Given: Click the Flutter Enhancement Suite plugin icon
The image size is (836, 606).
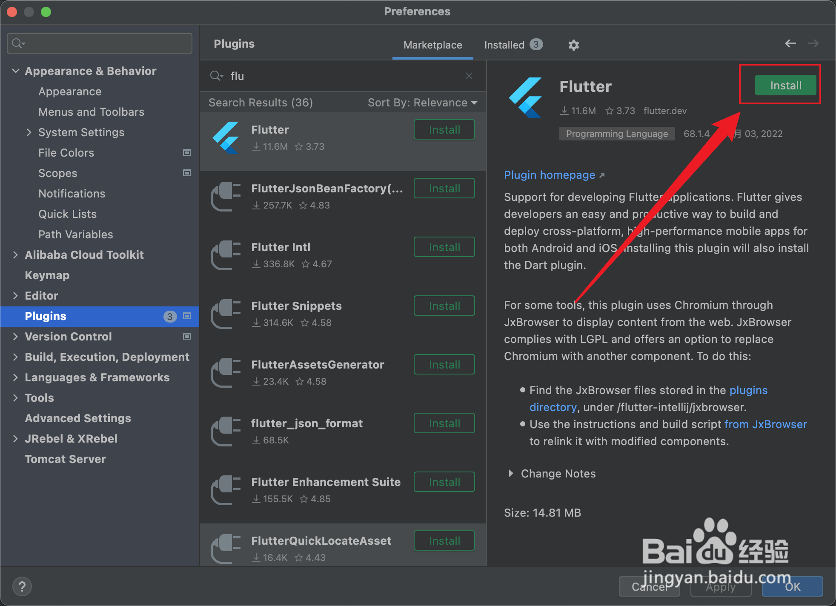Looking at the screenshot, I should pyautogui.click(x=226, y=490).
